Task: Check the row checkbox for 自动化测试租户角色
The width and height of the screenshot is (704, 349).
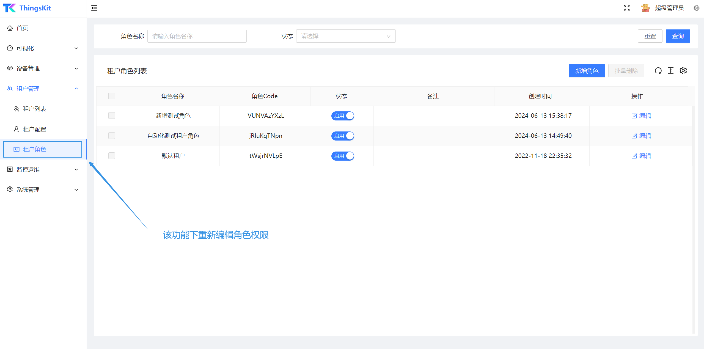Action: [x=112, y=136]
